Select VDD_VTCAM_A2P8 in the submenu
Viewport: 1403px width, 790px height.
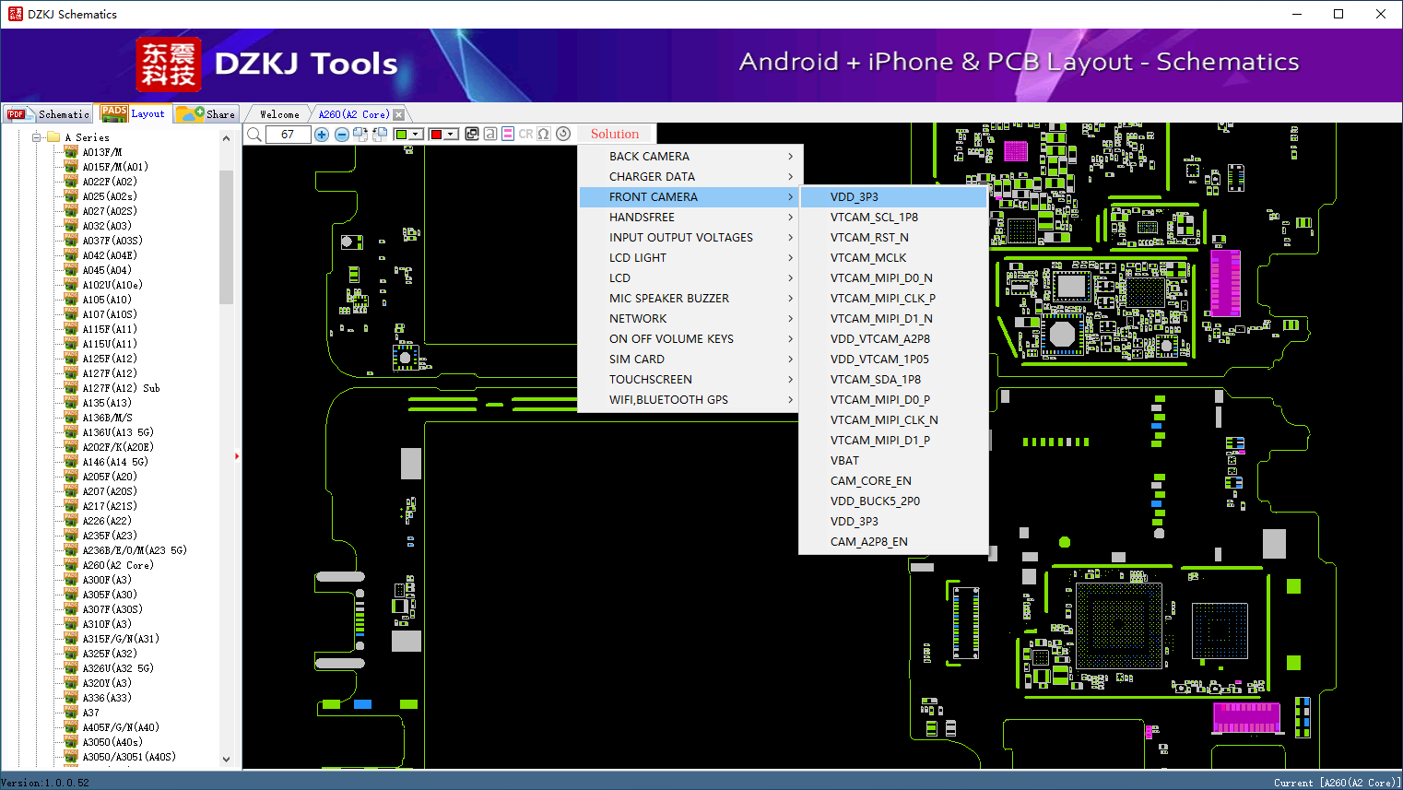tap(894, 339)
